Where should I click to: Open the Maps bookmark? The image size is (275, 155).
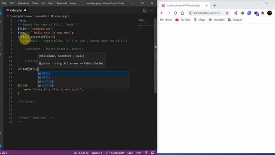point(199,20)
